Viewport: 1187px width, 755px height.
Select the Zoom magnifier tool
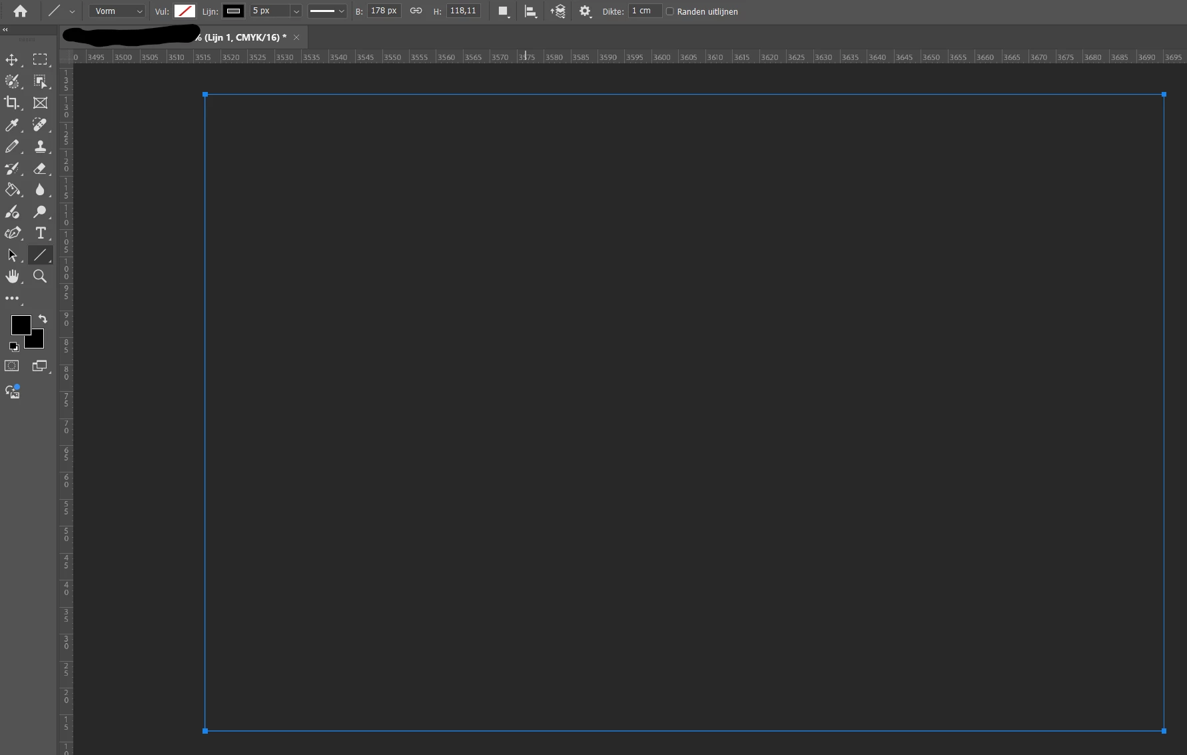tap(40, 276)
